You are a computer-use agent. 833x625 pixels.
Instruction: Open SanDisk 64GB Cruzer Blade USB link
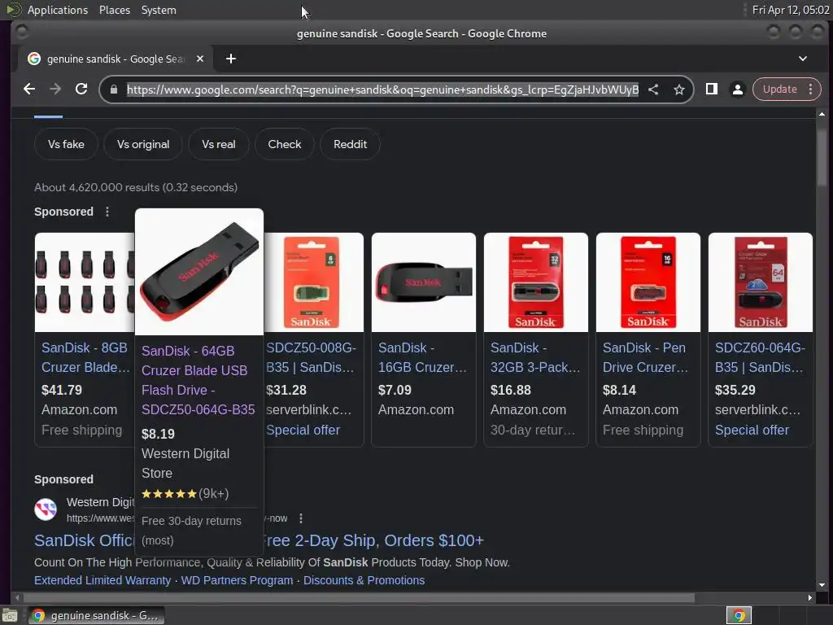click(198, 380)
